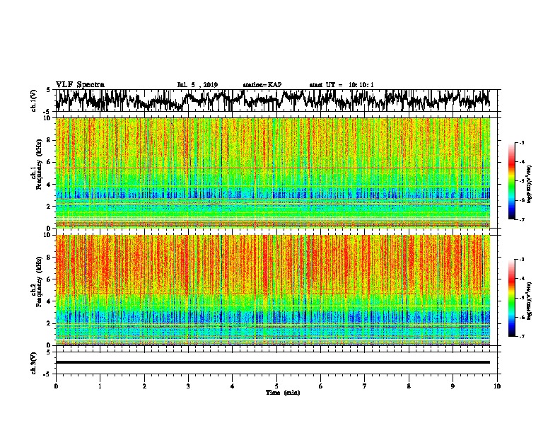Click the "-5" tick on ch.1(V) axis
The image size is (560, 433).
47,111
